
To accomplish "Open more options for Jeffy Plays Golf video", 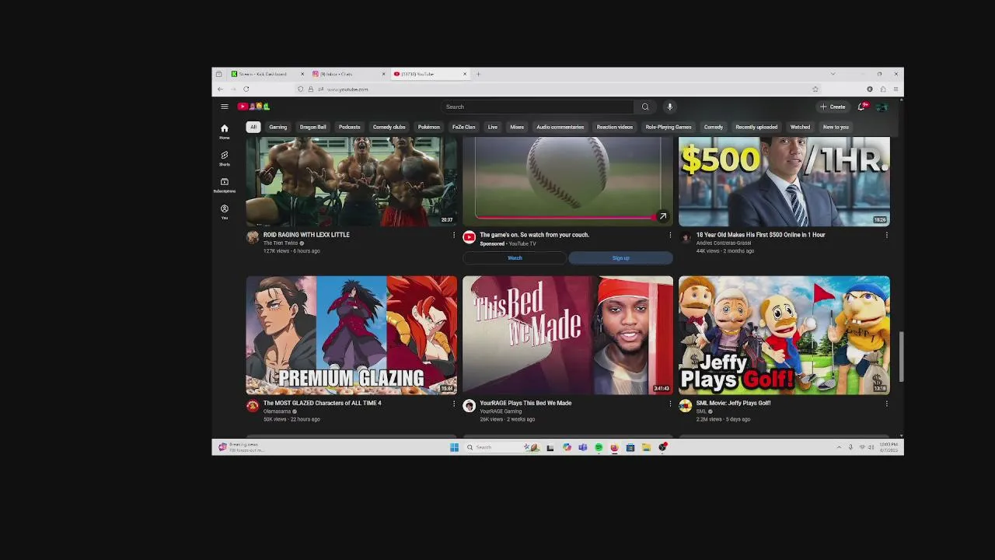I will click(886, 404).
